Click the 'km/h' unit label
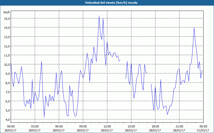 click(6, 12)
